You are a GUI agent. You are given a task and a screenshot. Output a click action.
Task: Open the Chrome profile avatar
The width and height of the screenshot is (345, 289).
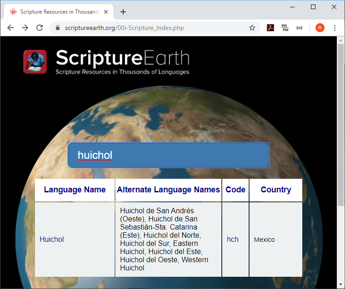[x=320, y=28]
